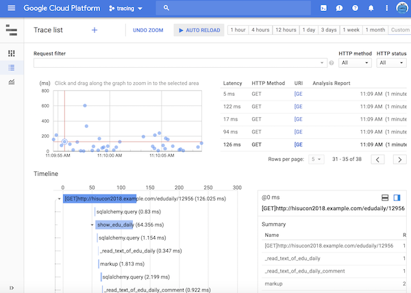Viewport: 411px width, 293px height.
Task: Open the URI link in 126 ms row
Action: 298,144
